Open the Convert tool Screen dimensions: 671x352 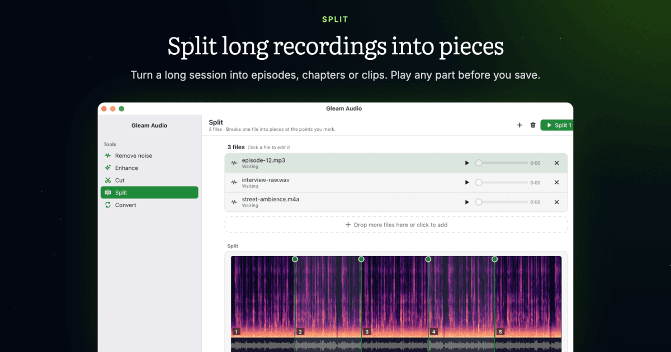point(149,205)
